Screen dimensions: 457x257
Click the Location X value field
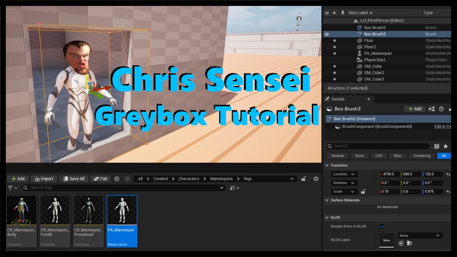[x=390, y=174]
